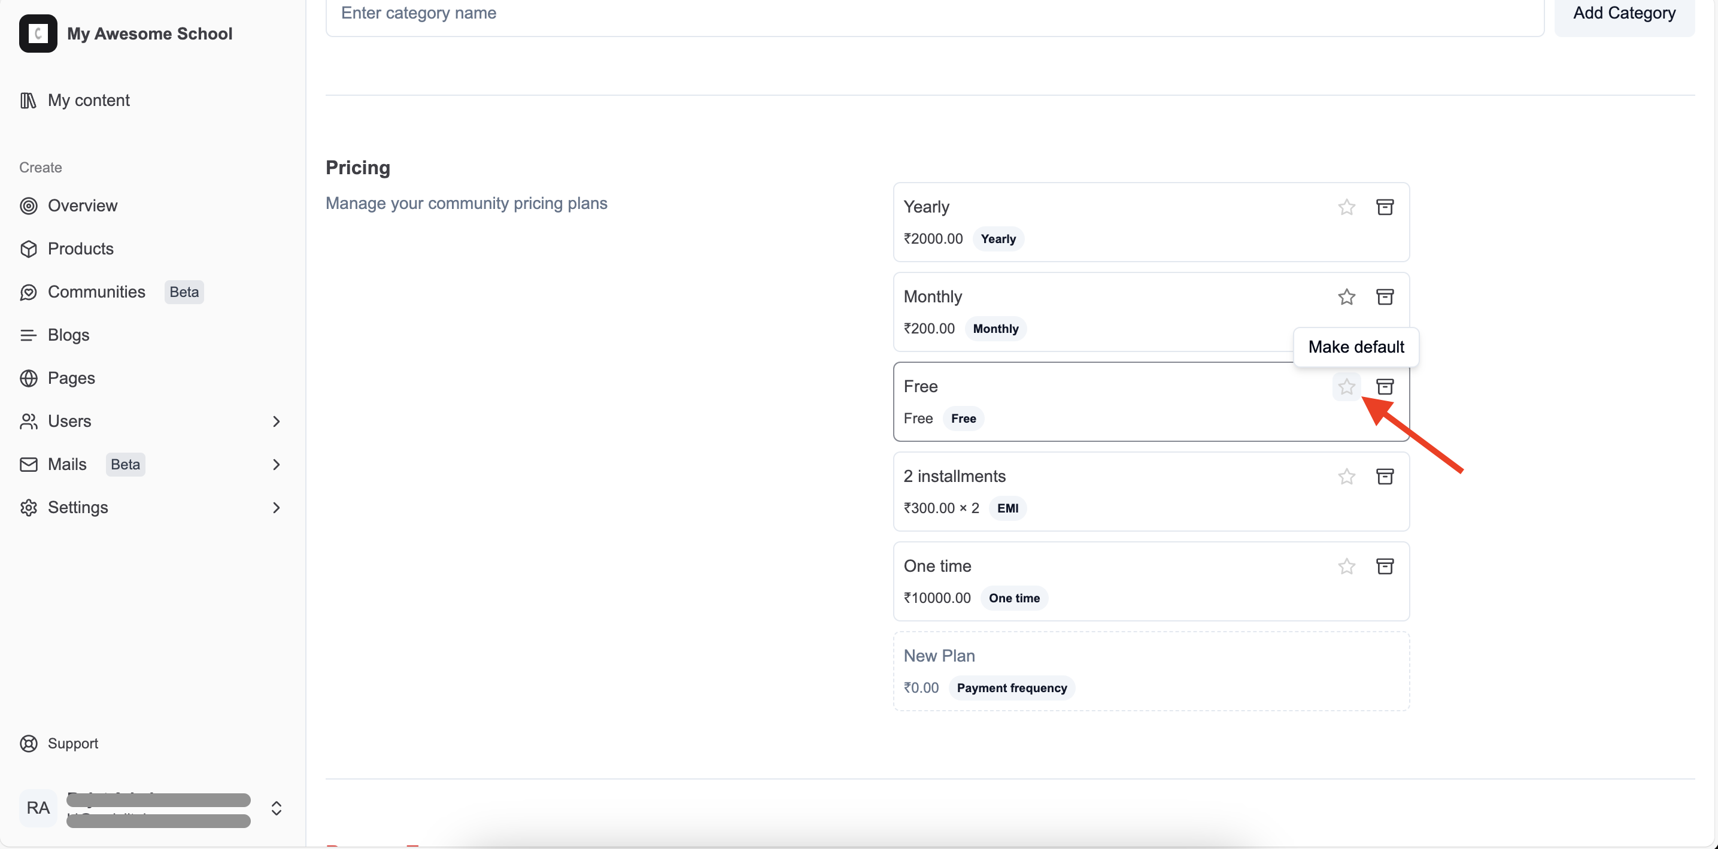Star the One time plan as default
The image size is (1718, 849).
[x=1346, y=566]
